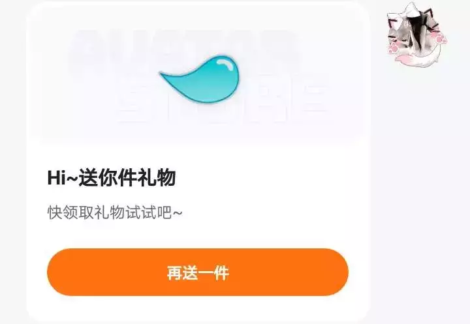Tap the 快领取礼物试试吧~ subtitle text
Viewport: 470px width, 324px height.
pyautogui.click(x=115, y=213)
